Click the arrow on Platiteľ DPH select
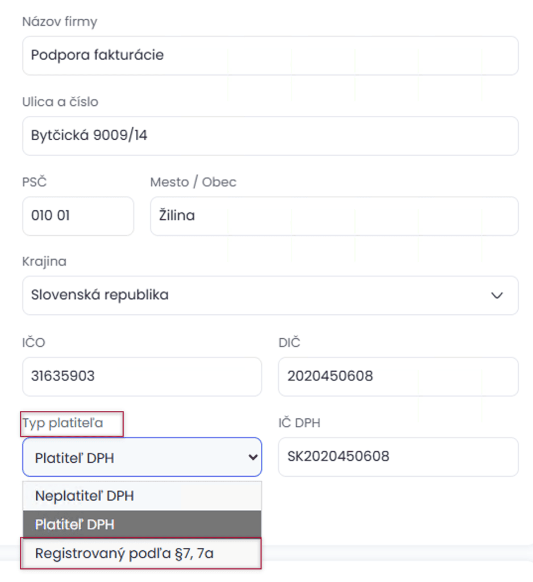The height and width of the screenshot is (582, 533). [x=253, y=457]
